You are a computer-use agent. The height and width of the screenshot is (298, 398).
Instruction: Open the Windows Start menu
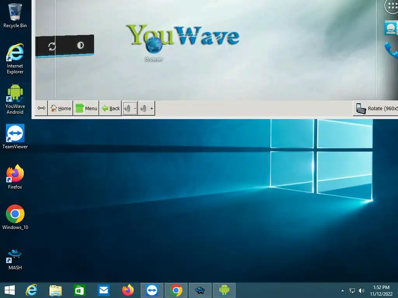tap(10, 290)
